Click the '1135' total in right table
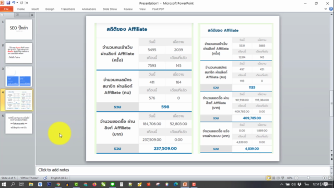The height and width of the screenshot is (188, 334). tap(252, 87)
